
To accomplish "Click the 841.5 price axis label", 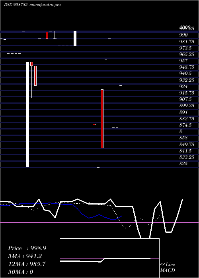I will pyautogui.click(x=185, y=151).
